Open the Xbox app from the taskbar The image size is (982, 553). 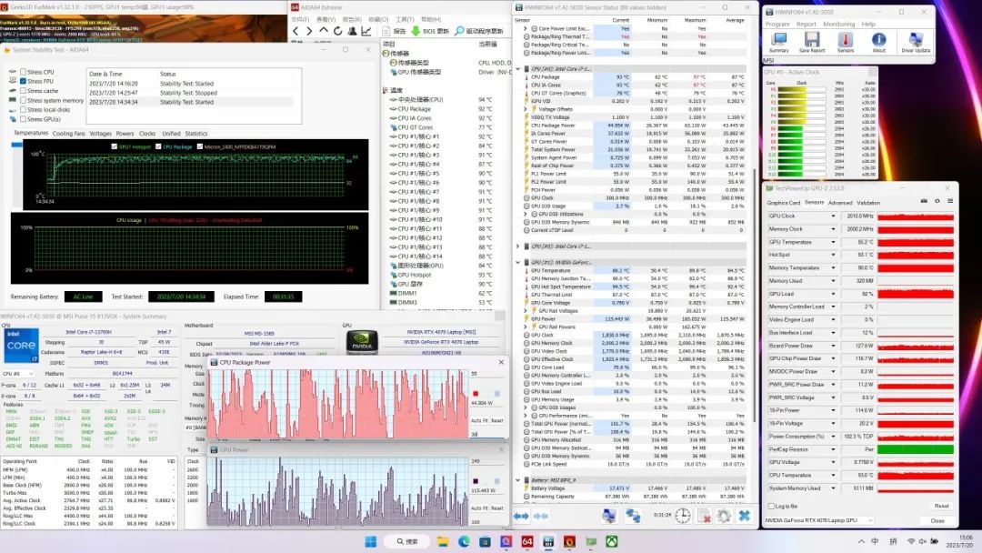(x=613, y=542)
